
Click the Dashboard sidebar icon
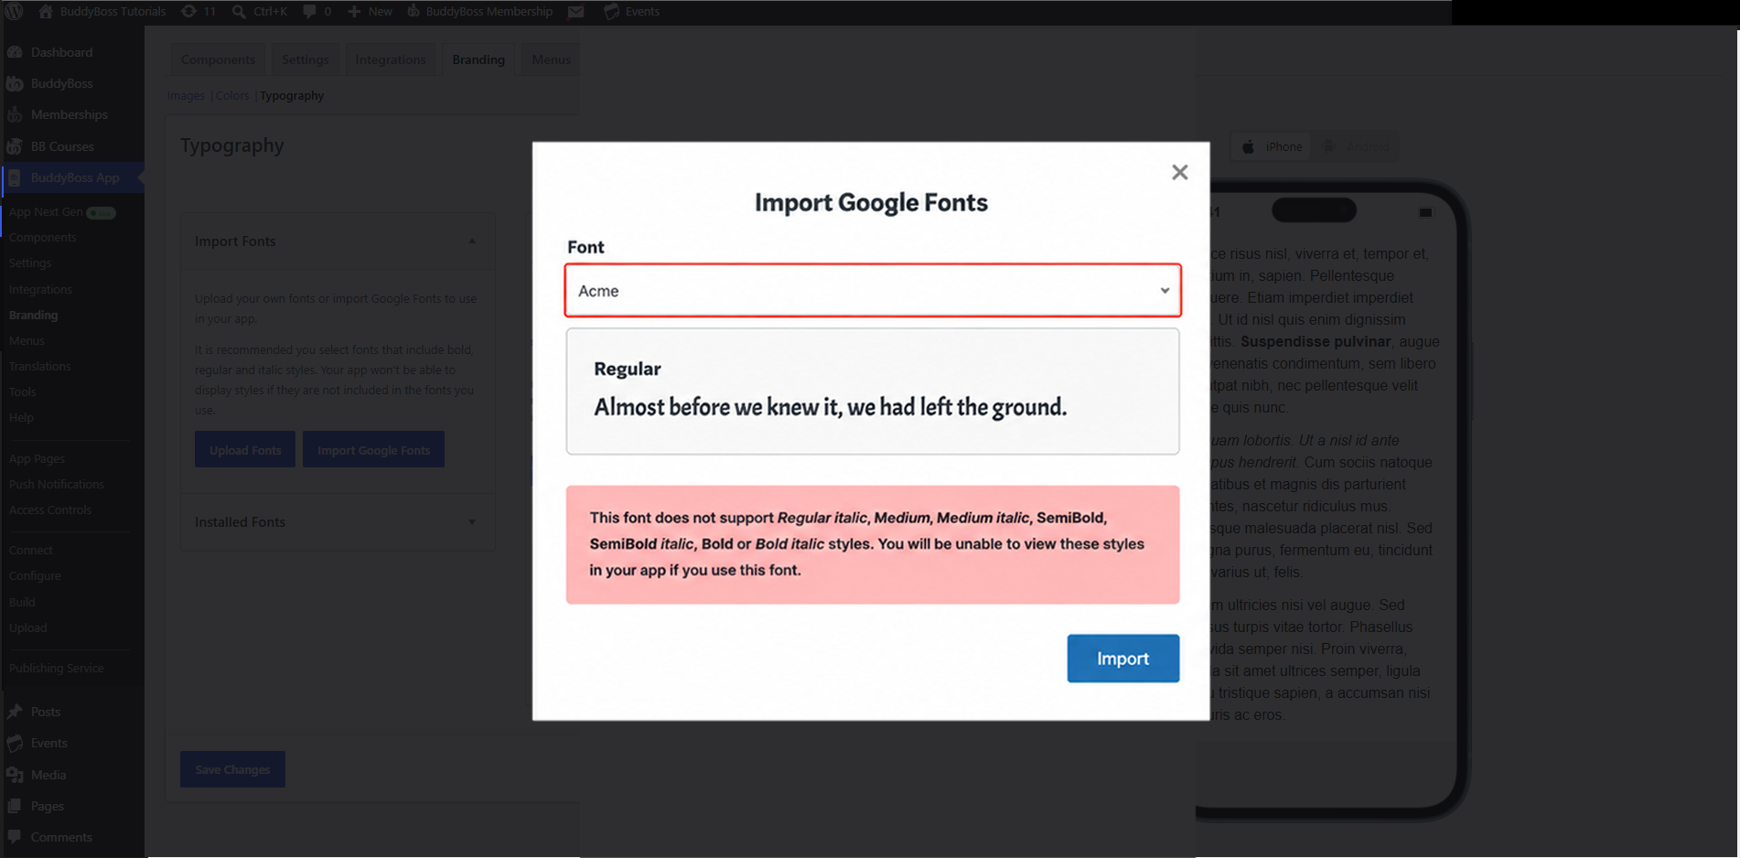click(15, 52)
